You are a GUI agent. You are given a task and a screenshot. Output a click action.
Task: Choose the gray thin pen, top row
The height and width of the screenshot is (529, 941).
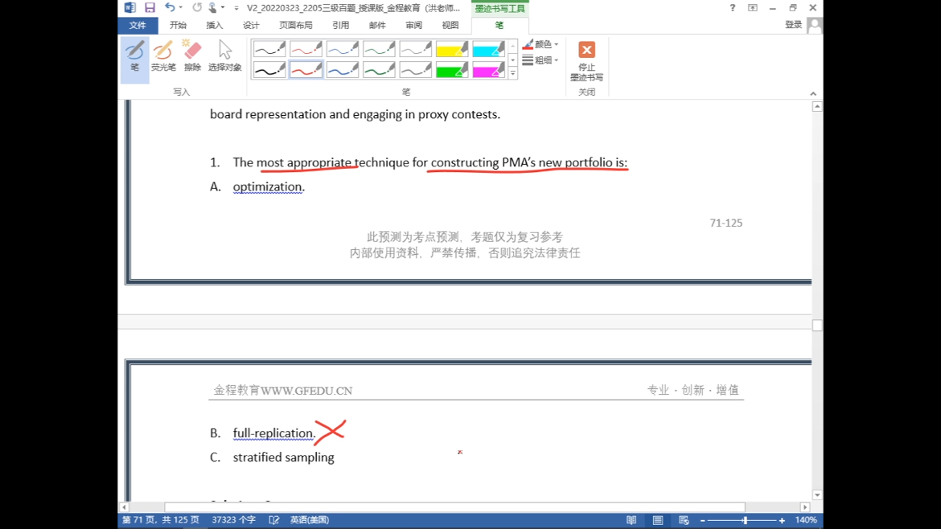click(415, 48)
